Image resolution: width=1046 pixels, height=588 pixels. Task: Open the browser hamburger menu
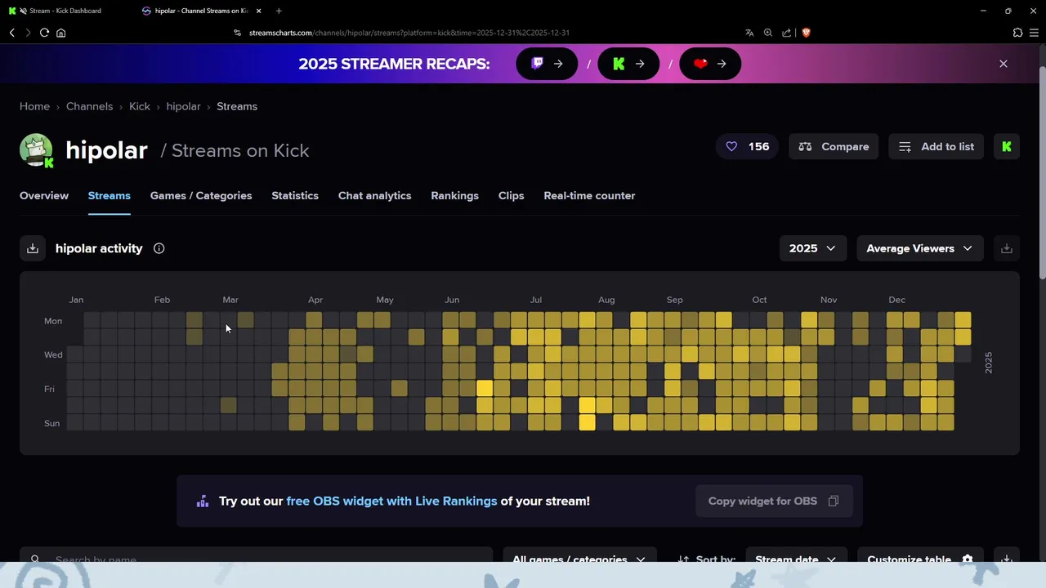click(1034, 33)
